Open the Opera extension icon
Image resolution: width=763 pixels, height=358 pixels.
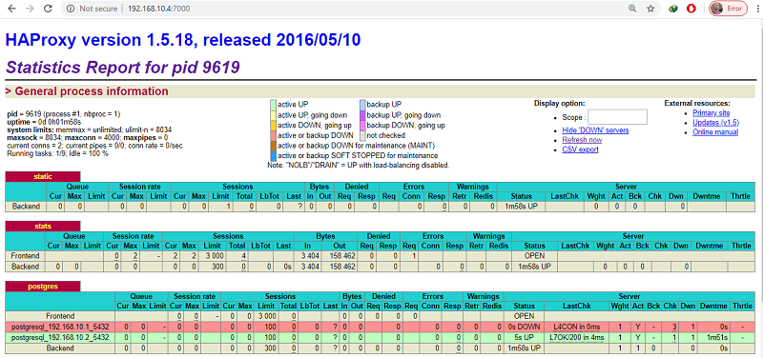coord(691,9)
